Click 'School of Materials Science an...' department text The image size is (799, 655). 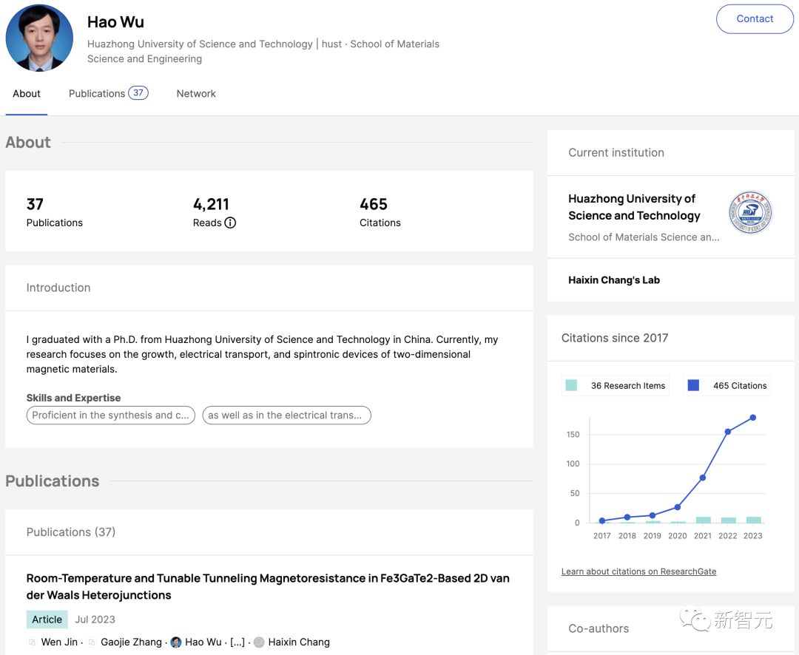[x=644, y=237]
